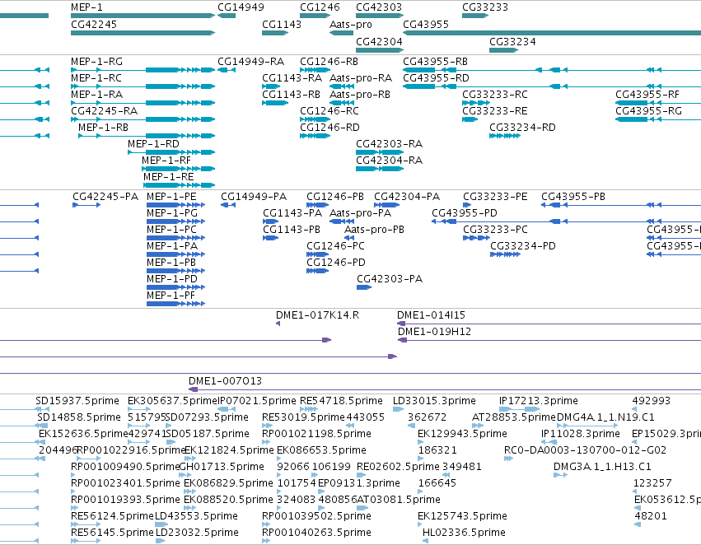Image resolution: width=701 pixels, height=545 pixels.
Task: Click transcript MEP-1-RC
Action: pyautogui.click(x=143, y=86)
